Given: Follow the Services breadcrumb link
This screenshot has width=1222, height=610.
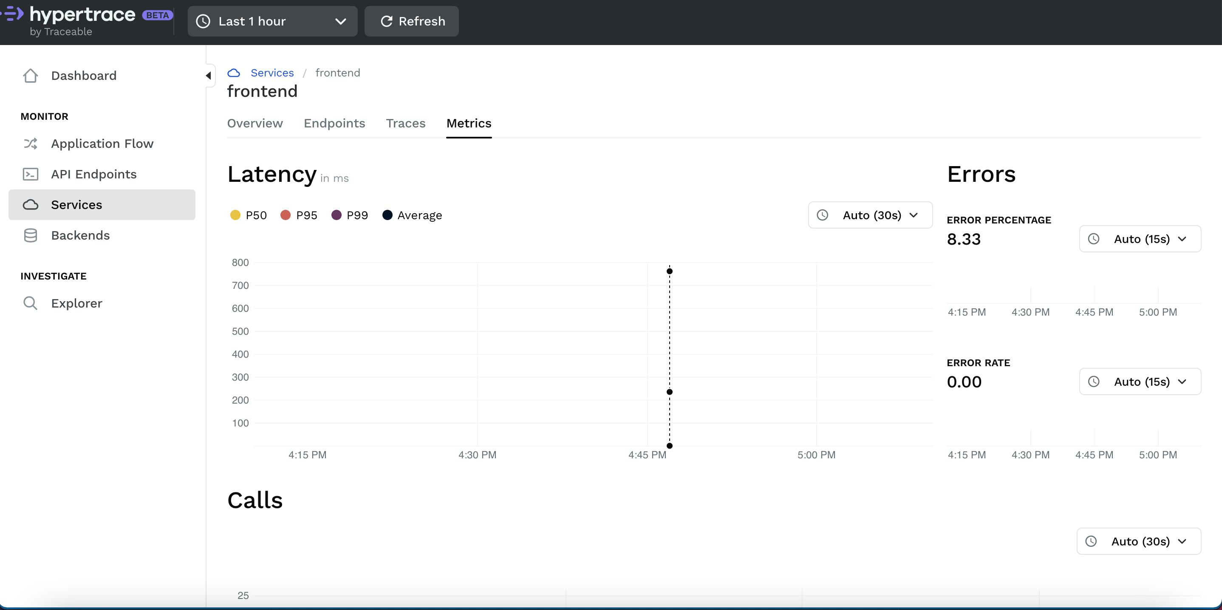Looking at the screenshot, I should click(272, 73).
